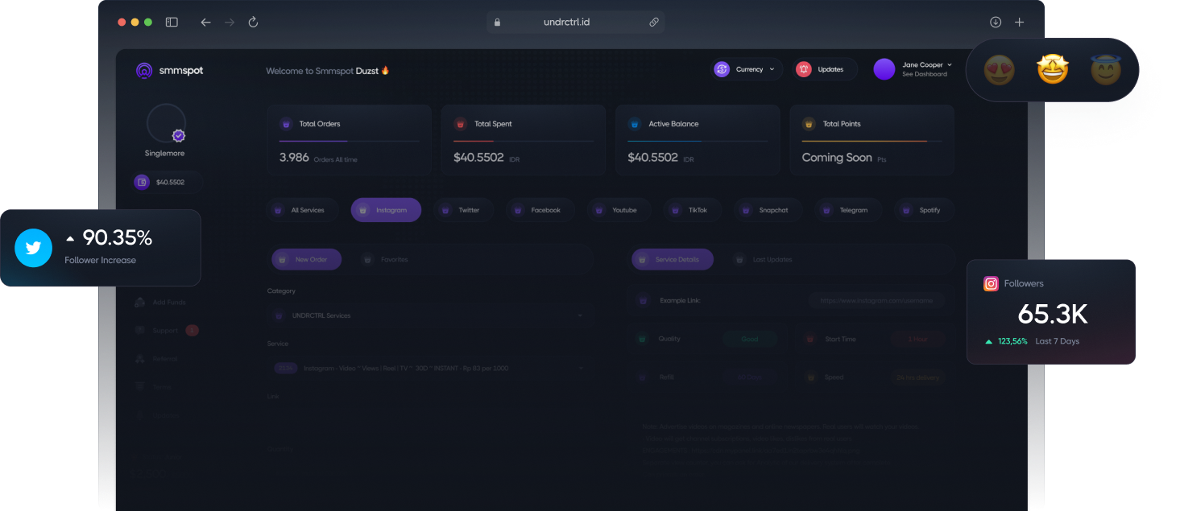Viewport: 1180px width, 511px height.
Task: Click the undrctrl.id address bar
Action: [x=567, y=23]
